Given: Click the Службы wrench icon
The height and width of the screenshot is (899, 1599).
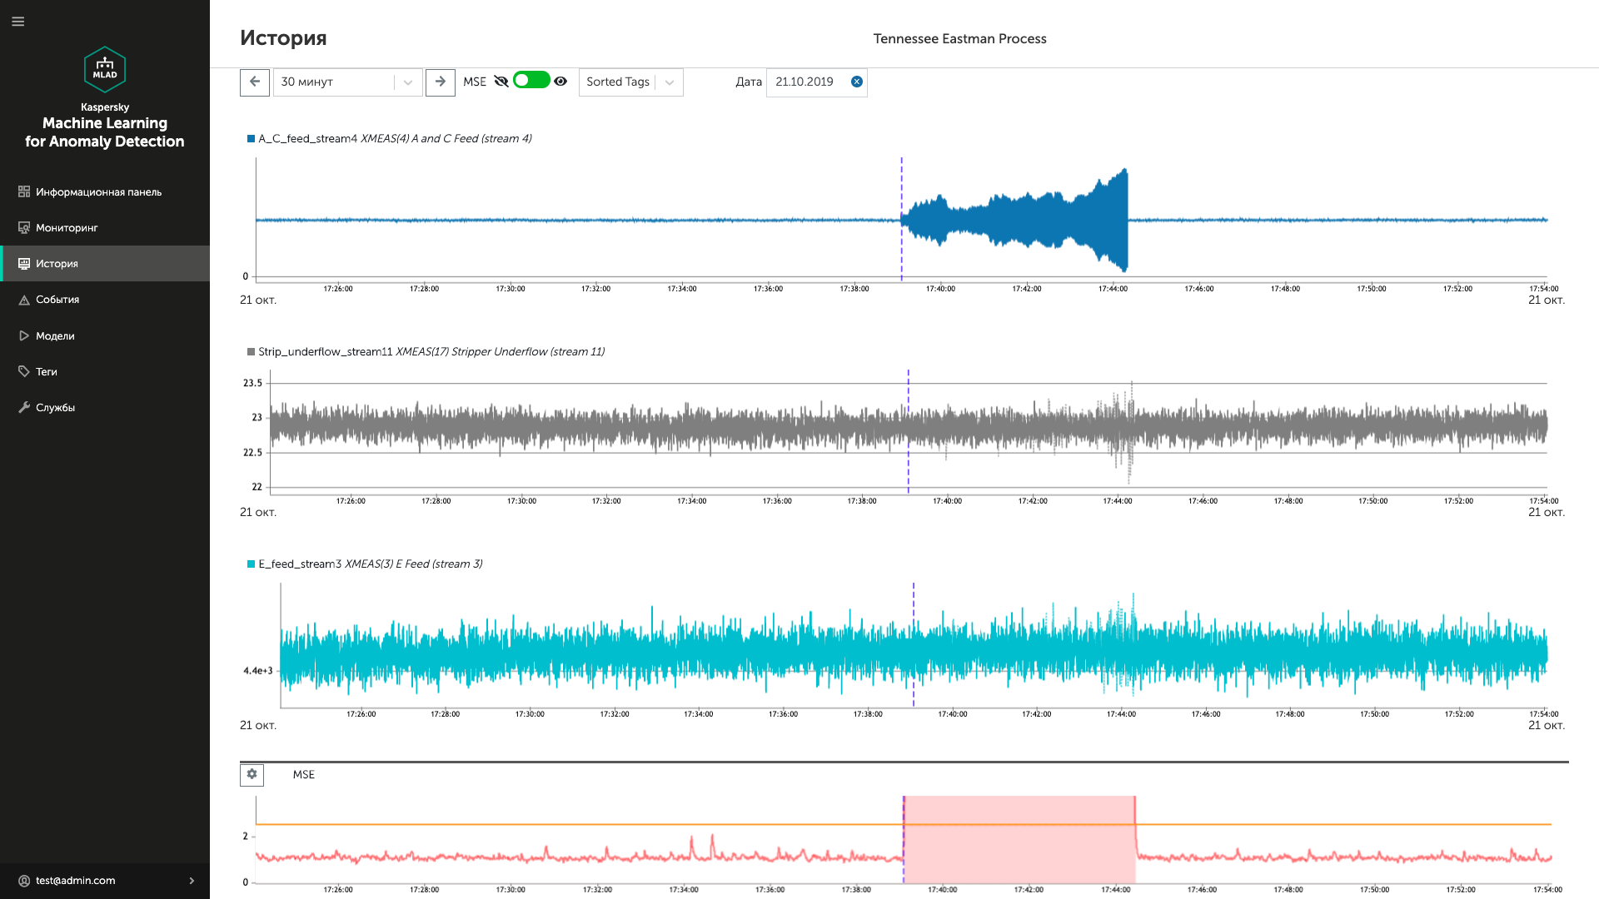Looking at the screenshot, I should pyautogui.click(x=24, y=407).
